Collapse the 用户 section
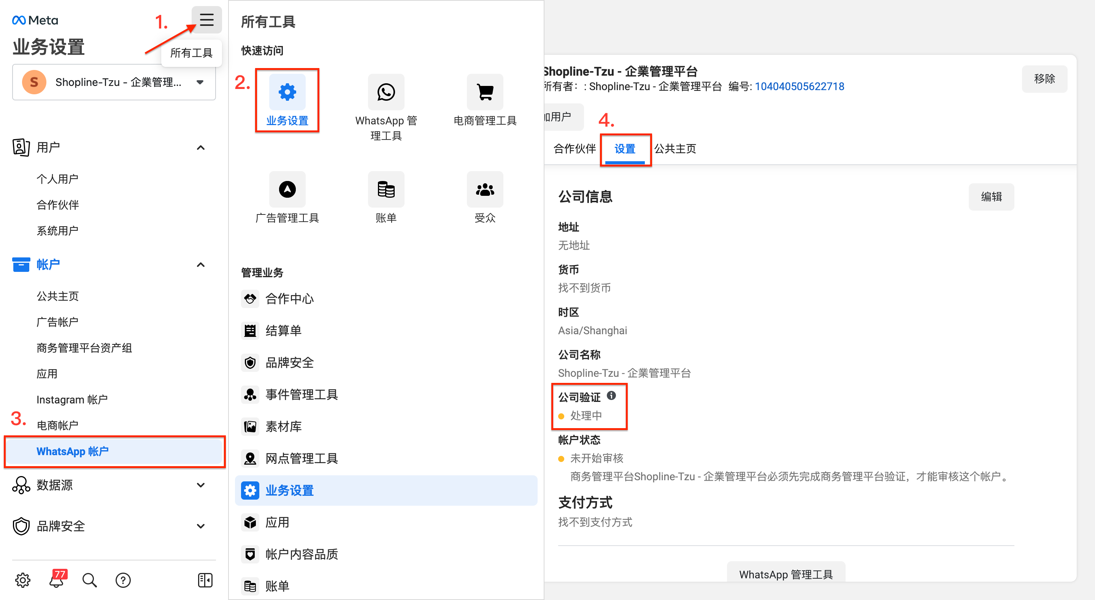The width and height of the screenshot is (1095, 600). pyautogui.click(x=201, y=148)
